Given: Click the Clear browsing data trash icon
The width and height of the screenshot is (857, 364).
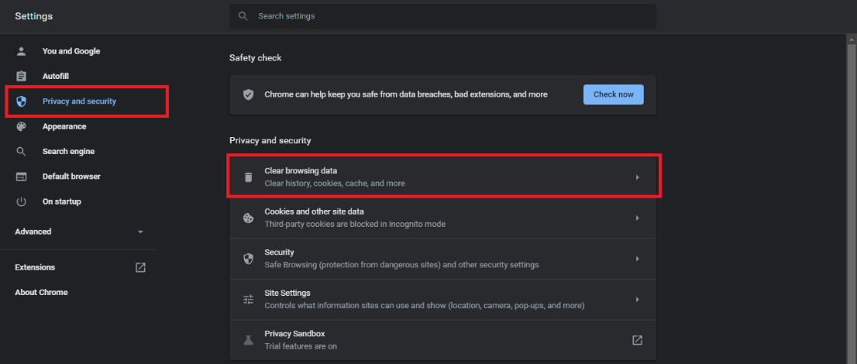Looking at the screenshot, I should click(x=248, y=177).
